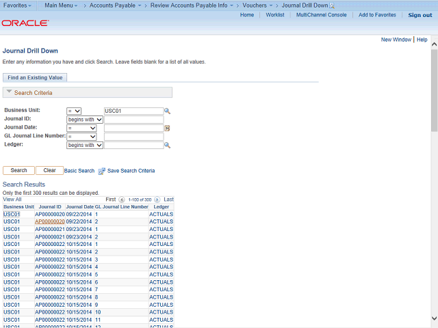Click the Save Search Criteria icon
The image size is (438, 328).
pos(102,171)
